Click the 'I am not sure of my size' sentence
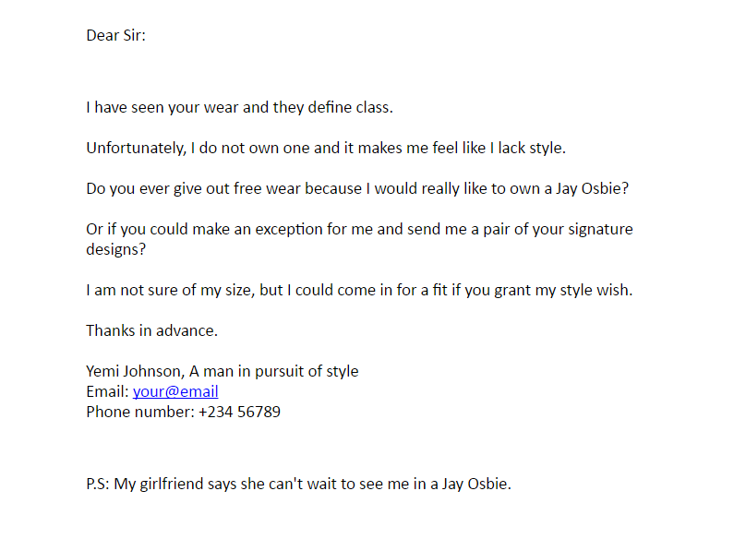The image size is (746, 539). click(x=359, y=290)
